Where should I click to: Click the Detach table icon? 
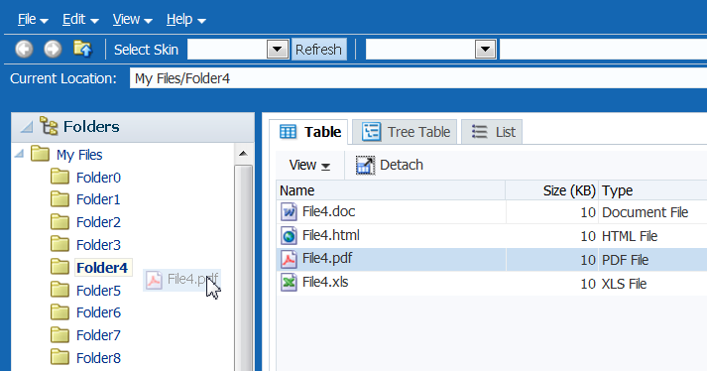[365, 166]
